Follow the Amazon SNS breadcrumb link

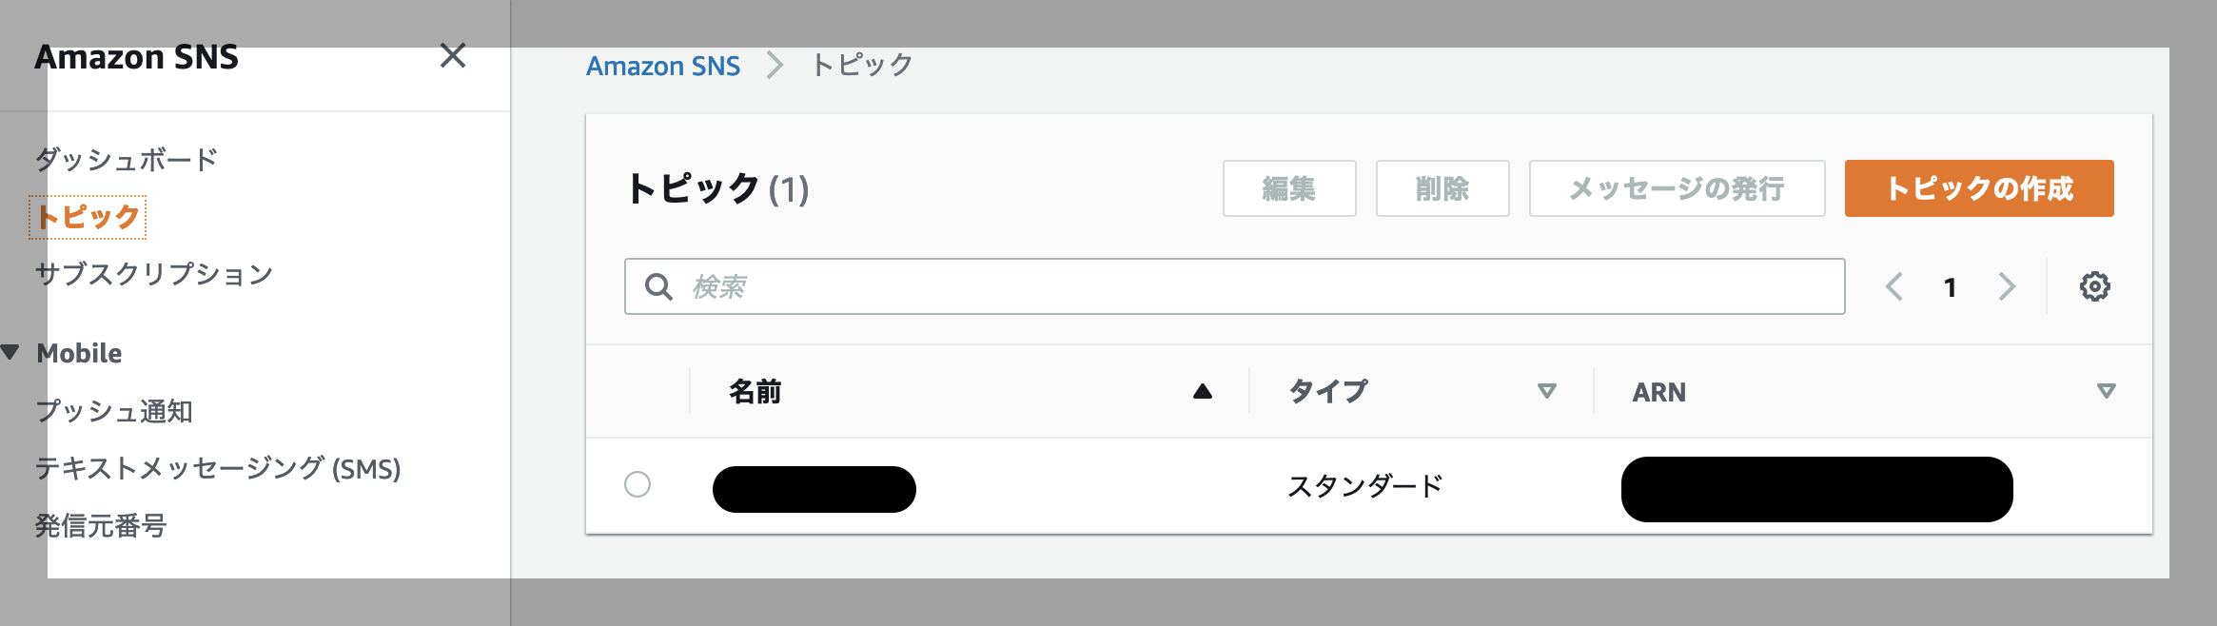[663, 65]
